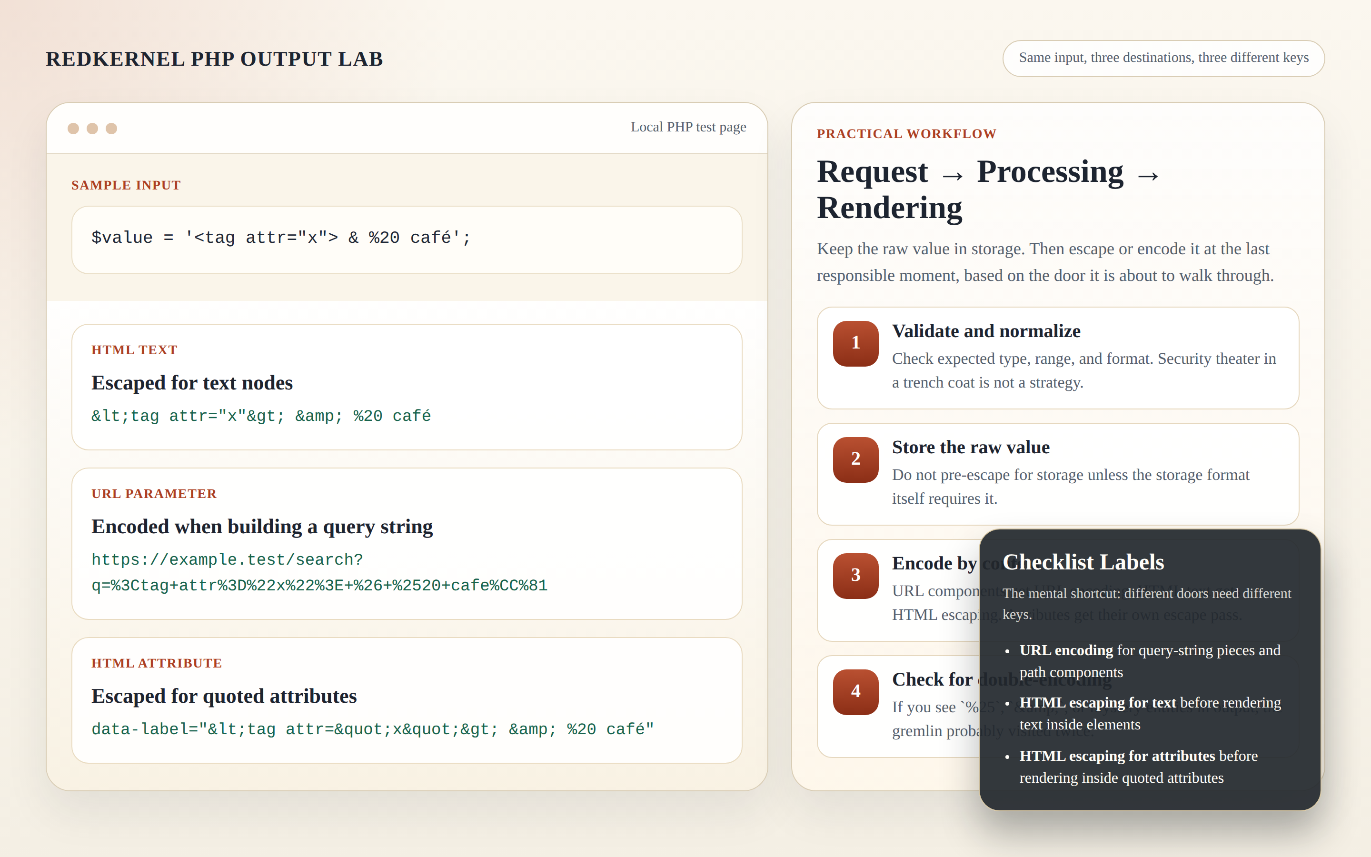Click 'Validate and normalize' step title
This screenshot has width=1371, height=857.
[x=986, y=331]
